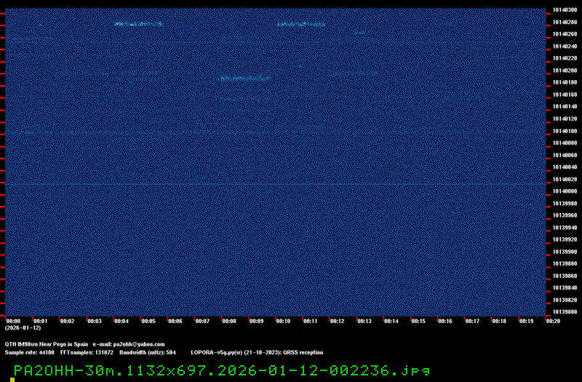The image size is (582, 382).
Task: Click the pa2ohh@yahoo.com e-mail address
Action: click(138, 344)
